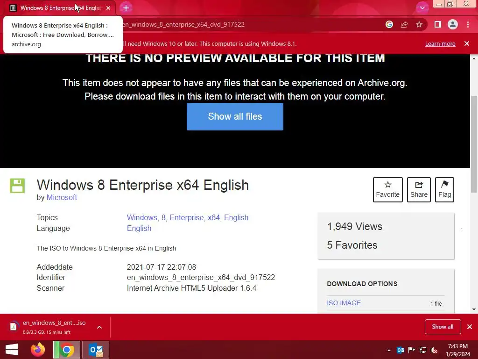Click the Show all files button
478x359 pixels.
(x=235, y=116)
